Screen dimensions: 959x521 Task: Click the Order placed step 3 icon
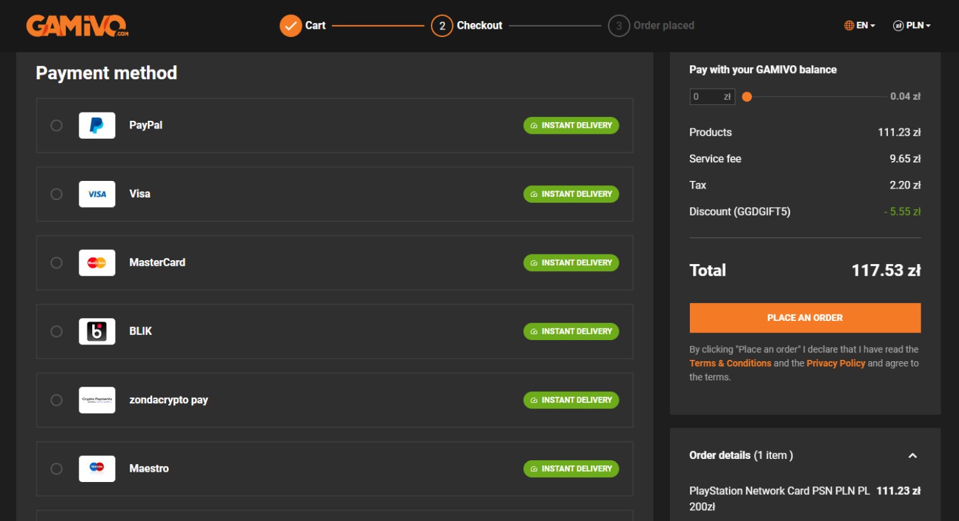619,26
